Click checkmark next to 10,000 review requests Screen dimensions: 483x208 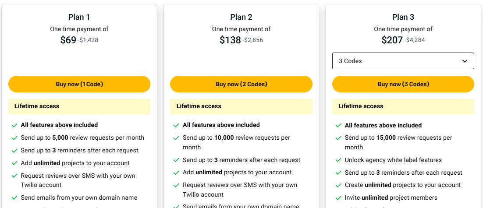pyautogui.click(x=177, y=138)
